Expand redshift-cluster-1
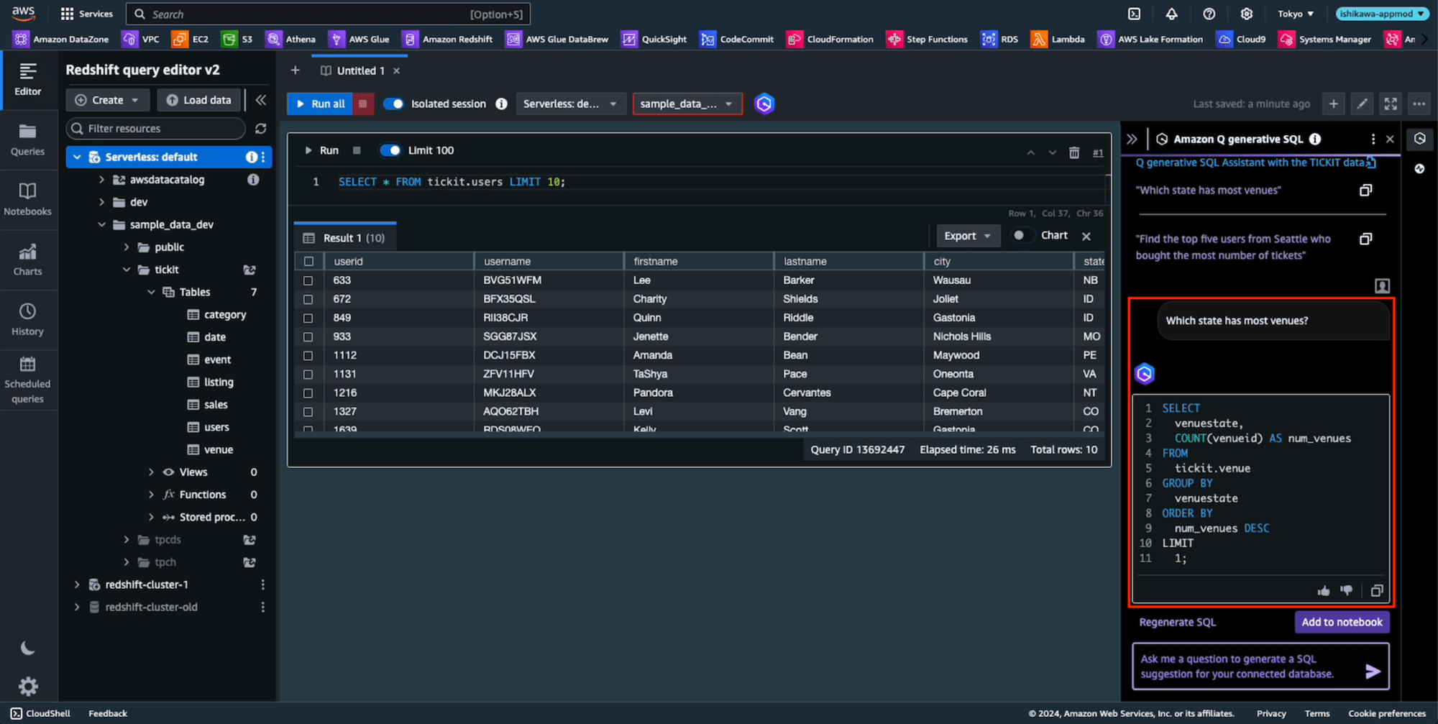1438x724 pixels. click(x=77, y=585)
